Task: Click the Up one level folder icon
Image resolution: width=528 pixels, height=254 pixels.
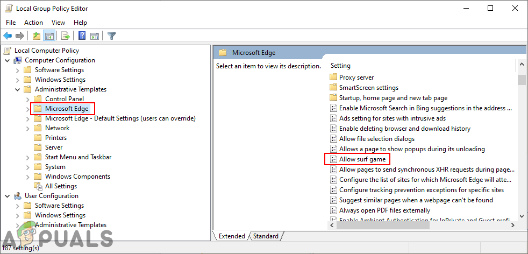Action: point(36,36)
